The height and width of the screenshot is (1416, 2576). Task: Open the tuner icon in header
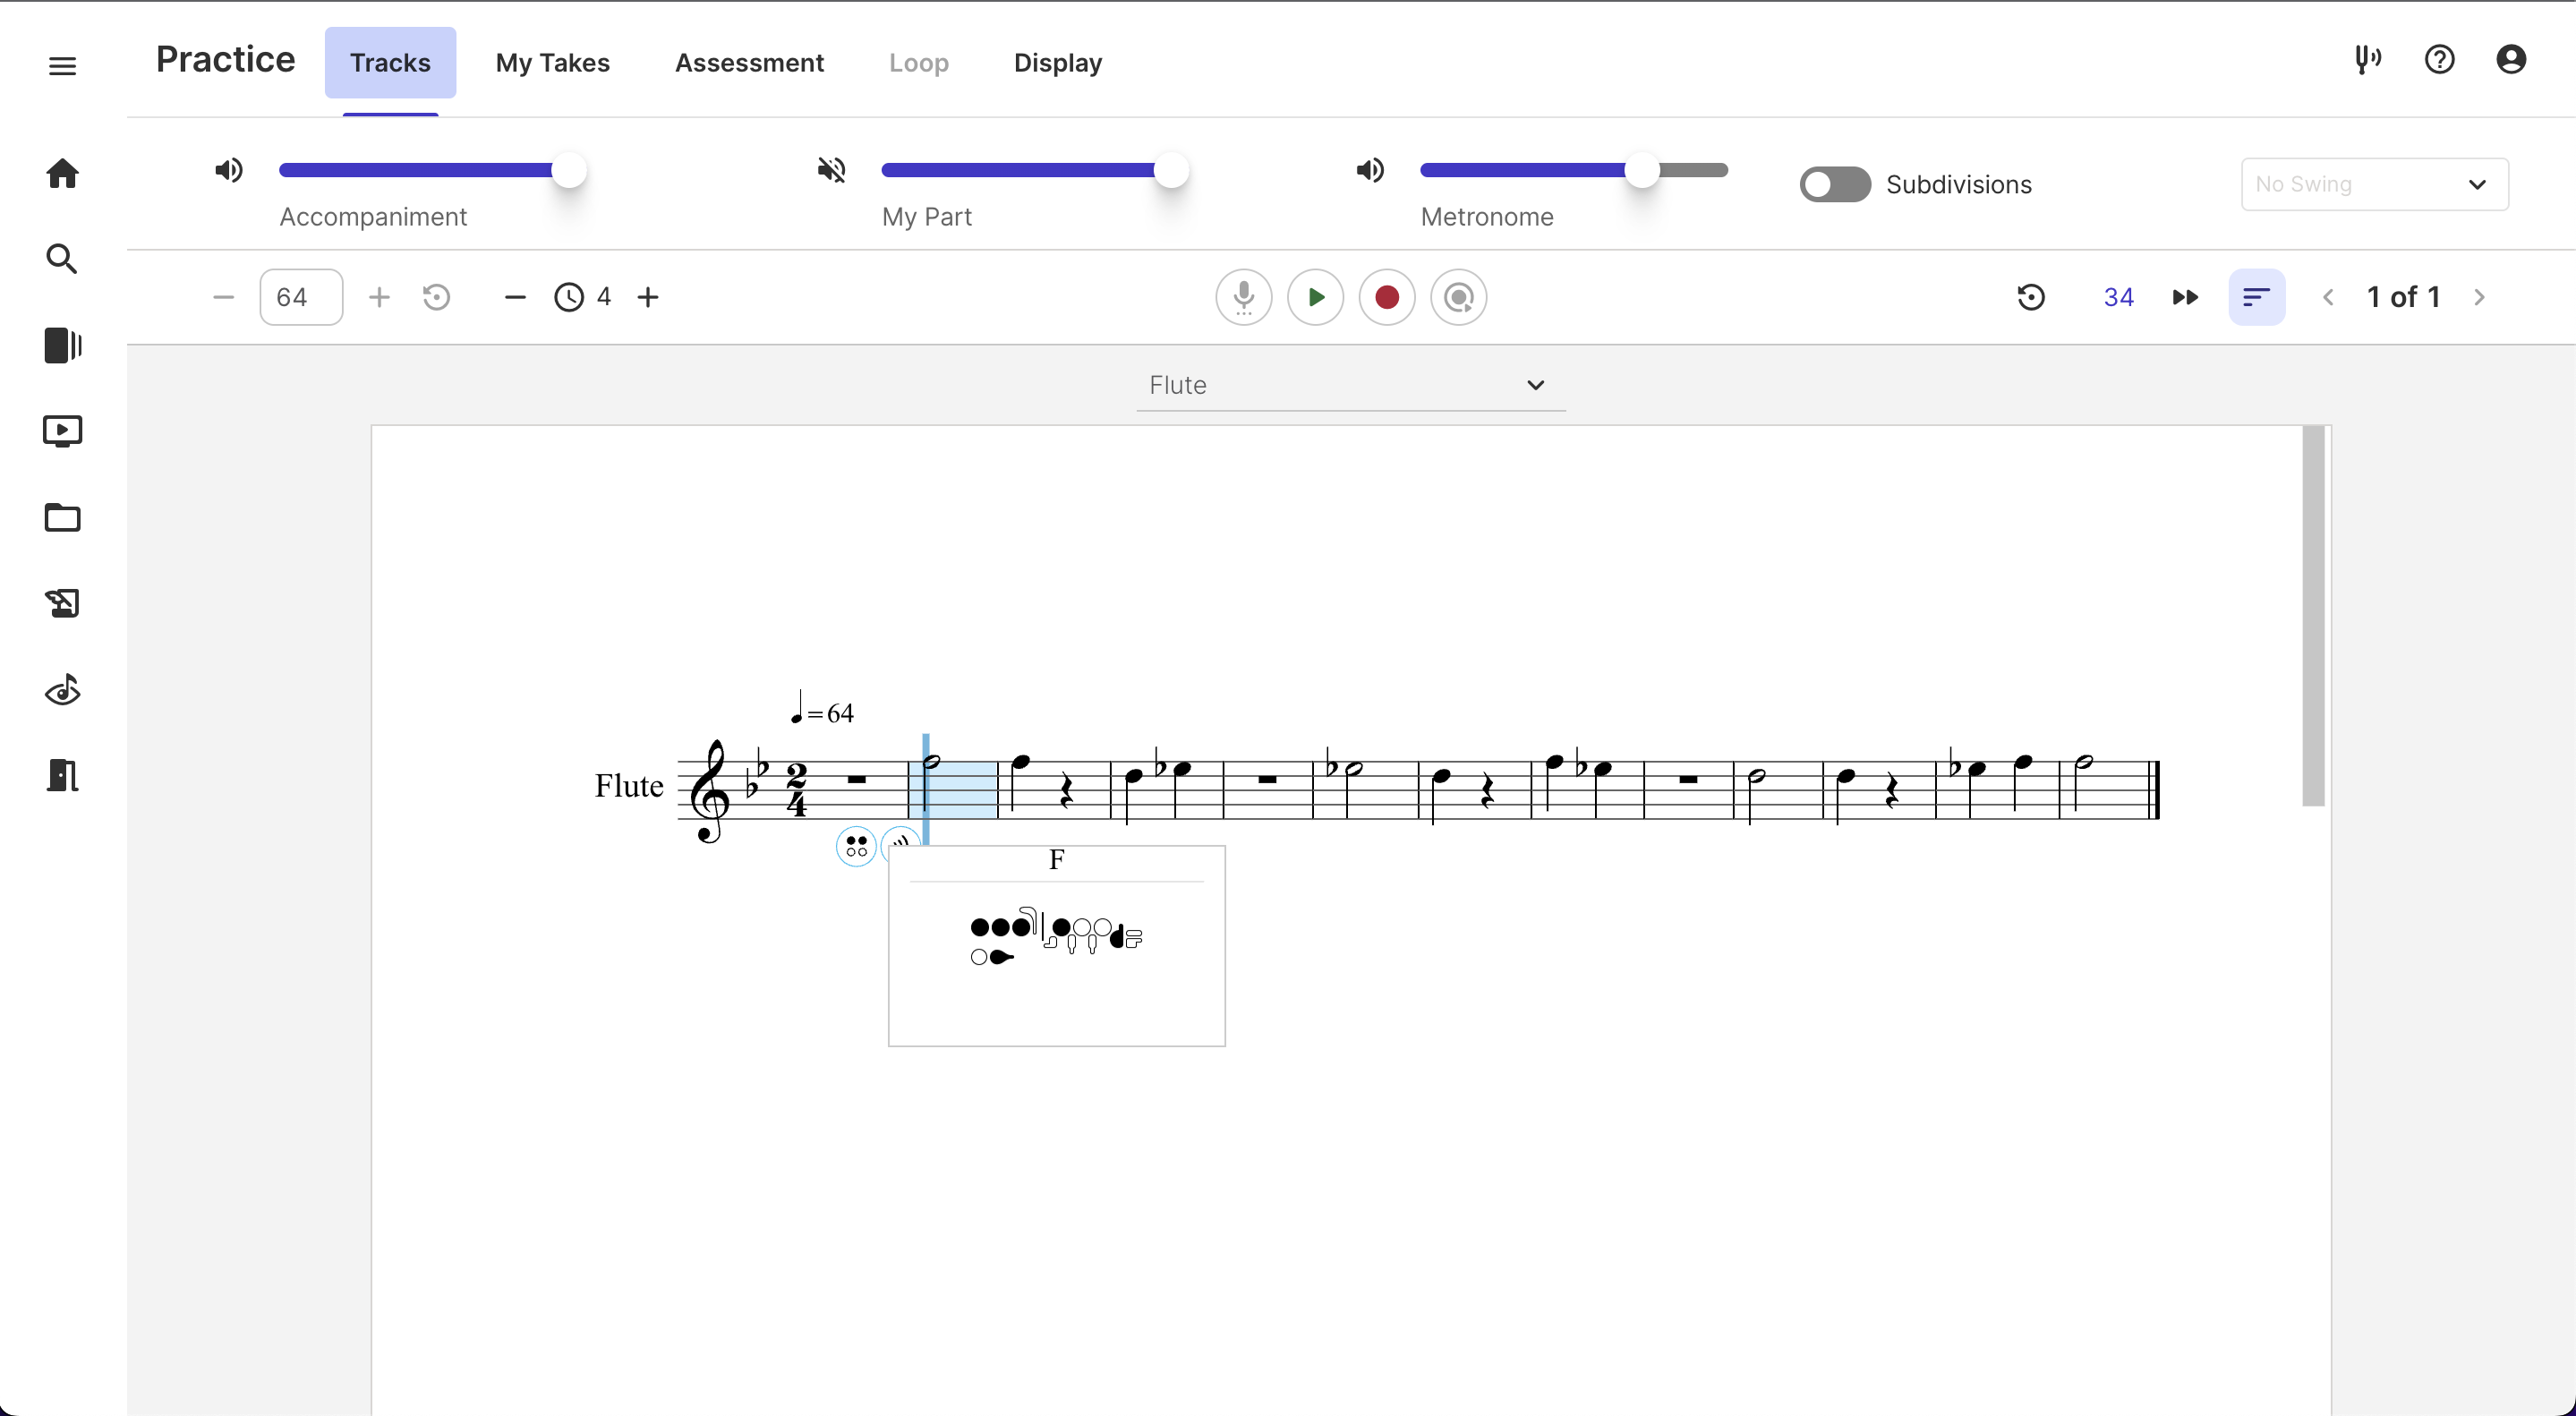2367,60
